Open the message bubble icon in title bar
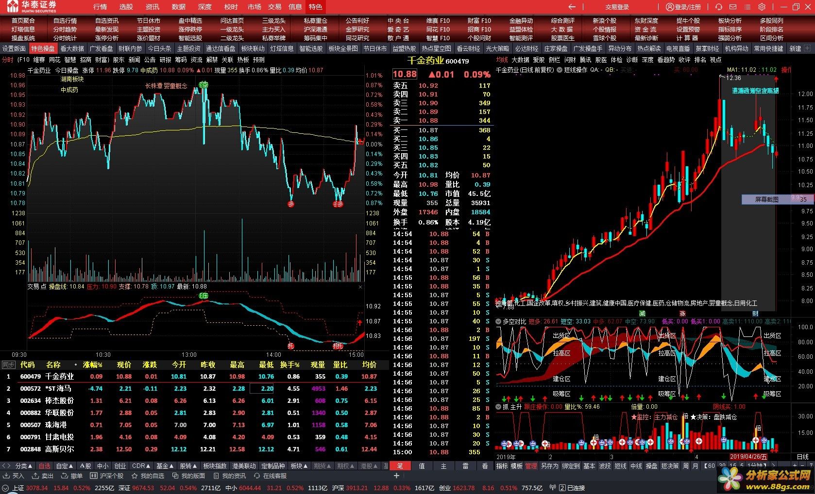The image size is (815, 494). coord(733,7)
